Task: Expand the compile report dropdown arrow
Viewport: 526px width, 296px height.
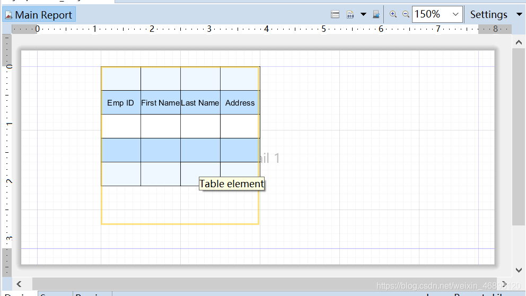Action: click(x=363, y=14)
